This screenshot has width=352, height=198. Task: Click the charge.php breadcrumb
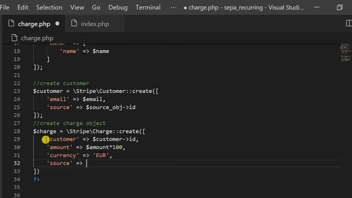pos(37,38)
